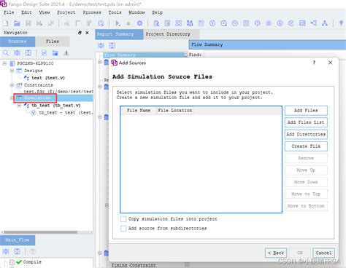Screen dimensions: 346x268
Task: Enable Copy simulation files into project
Action: coord(123,219)
